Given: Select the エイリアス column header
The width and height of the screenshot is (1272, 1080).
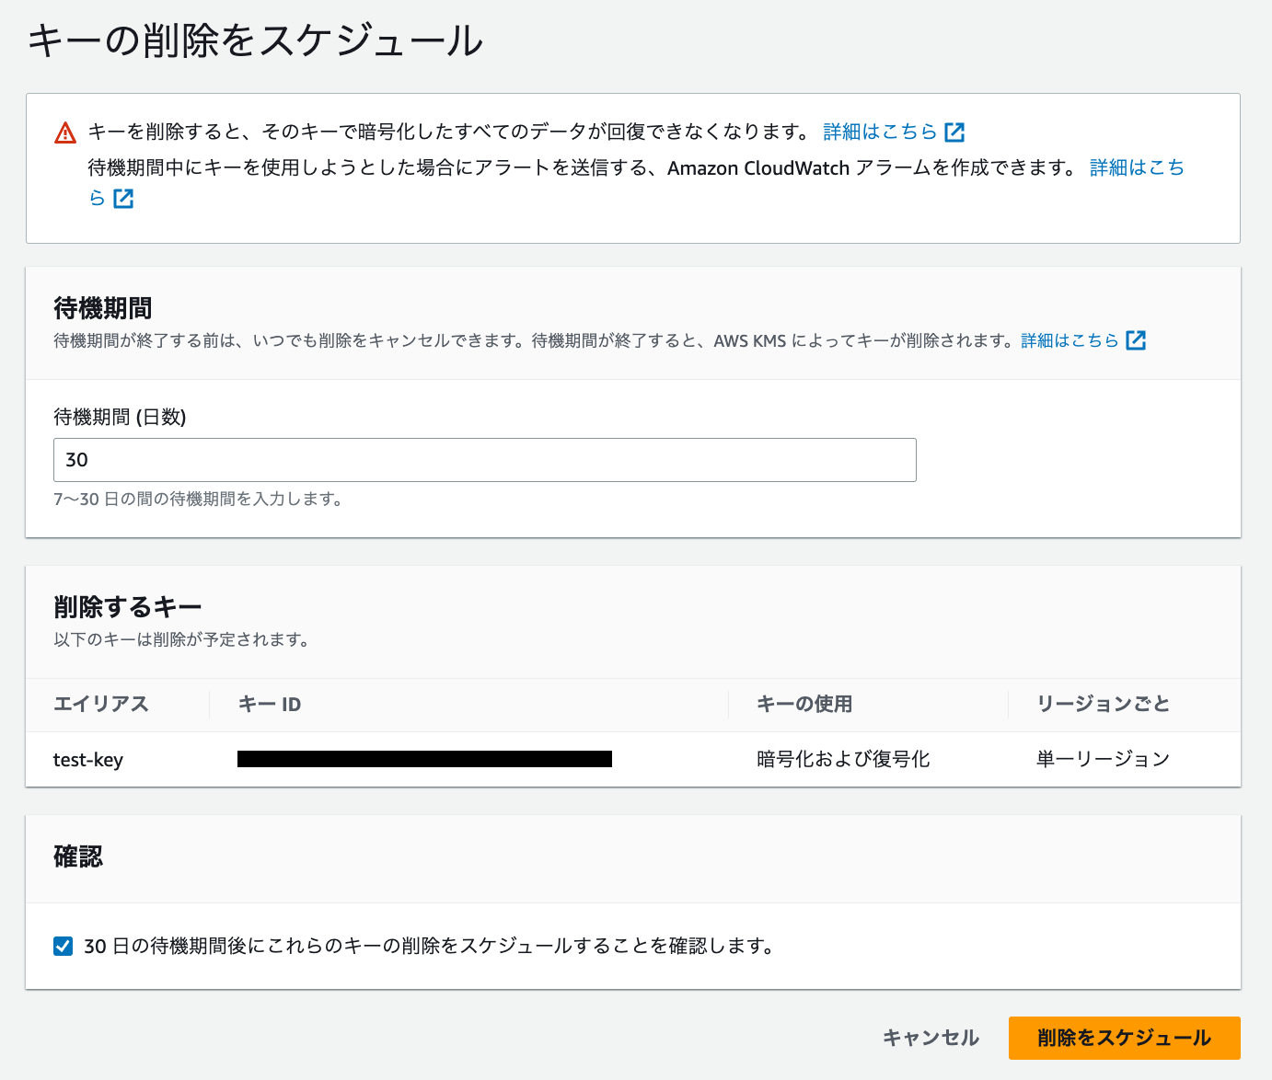Looking at the screenshot, I should coord(101,704).
